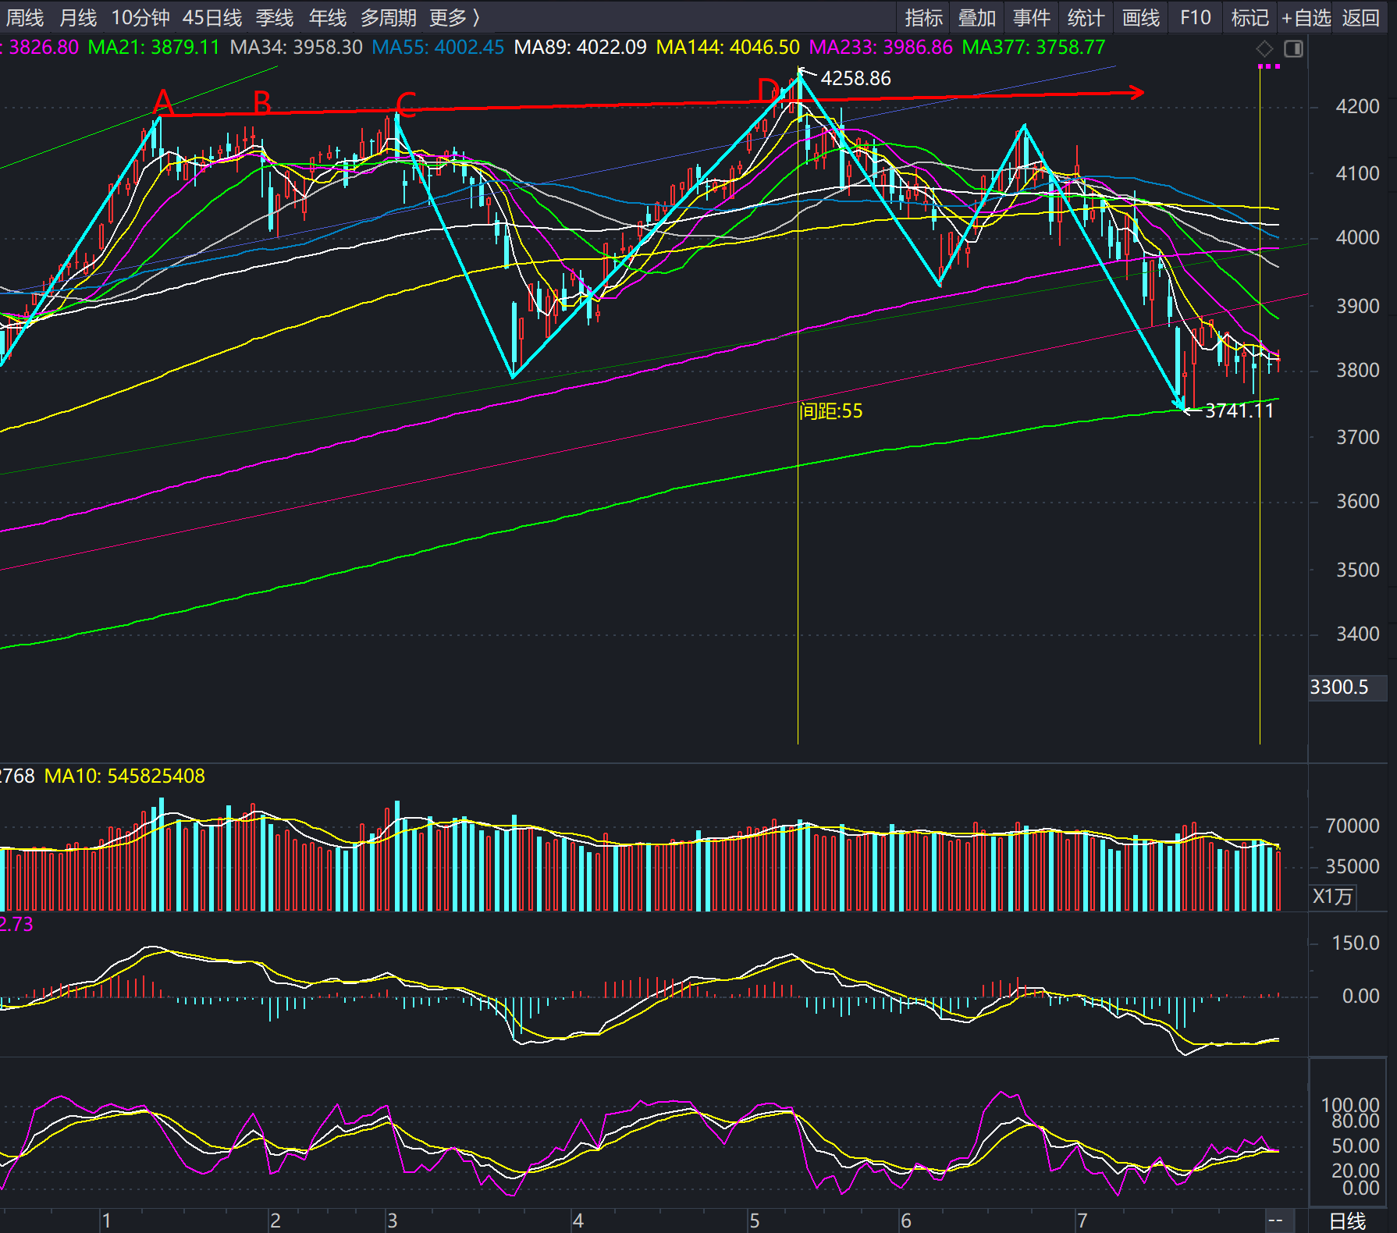Click 返回 to go back
Screen dimensions: 1397x1233
[1360, 17]
